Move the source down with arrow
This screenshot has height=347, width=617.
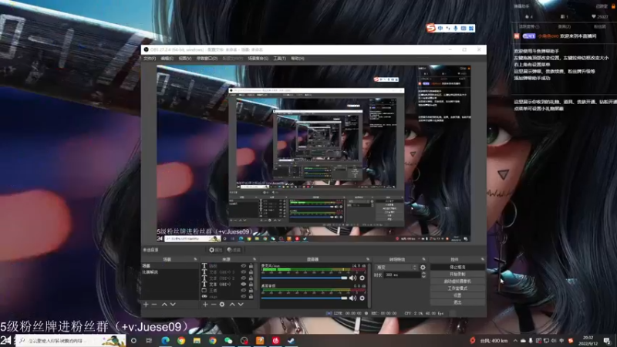[241, 305]
